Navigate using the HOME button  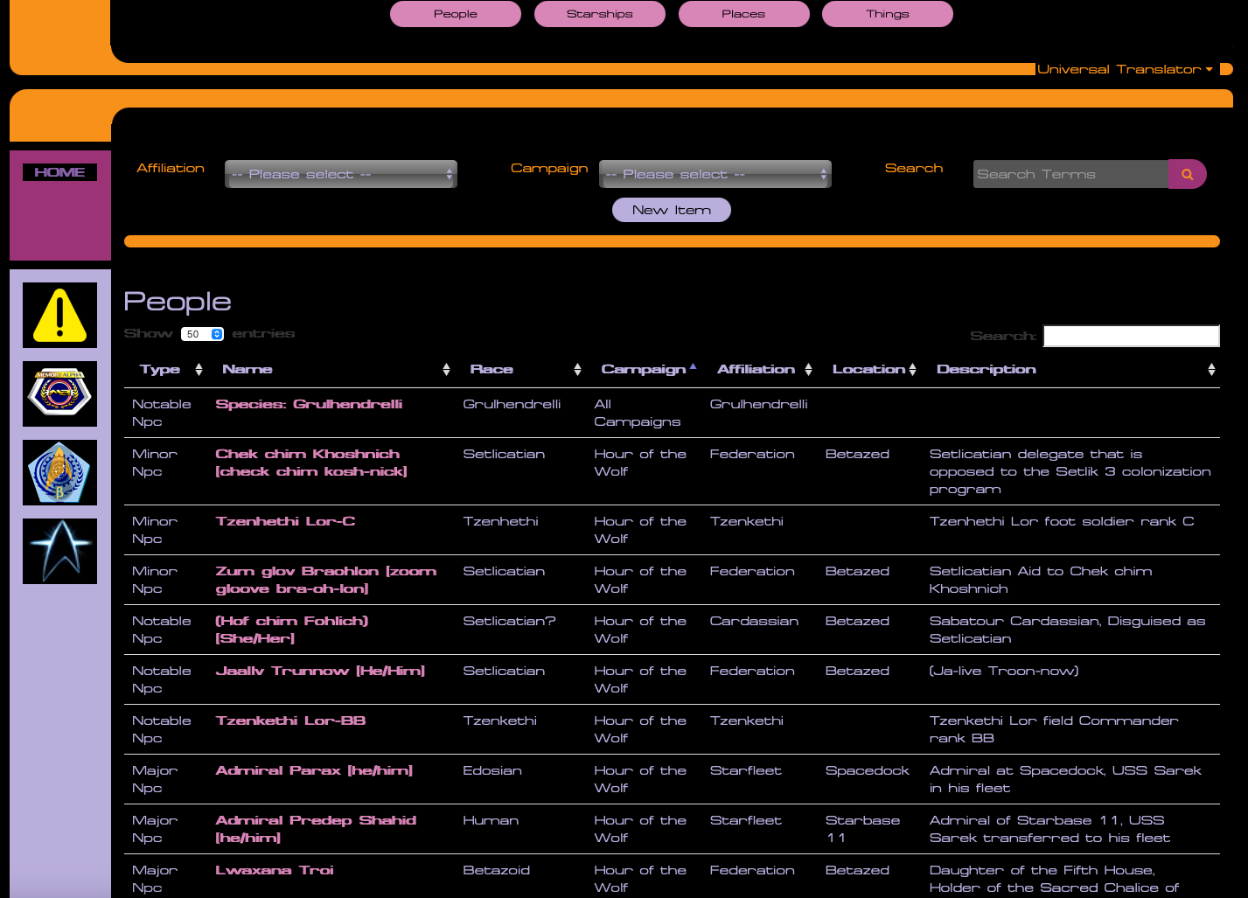tap(59, 171)
